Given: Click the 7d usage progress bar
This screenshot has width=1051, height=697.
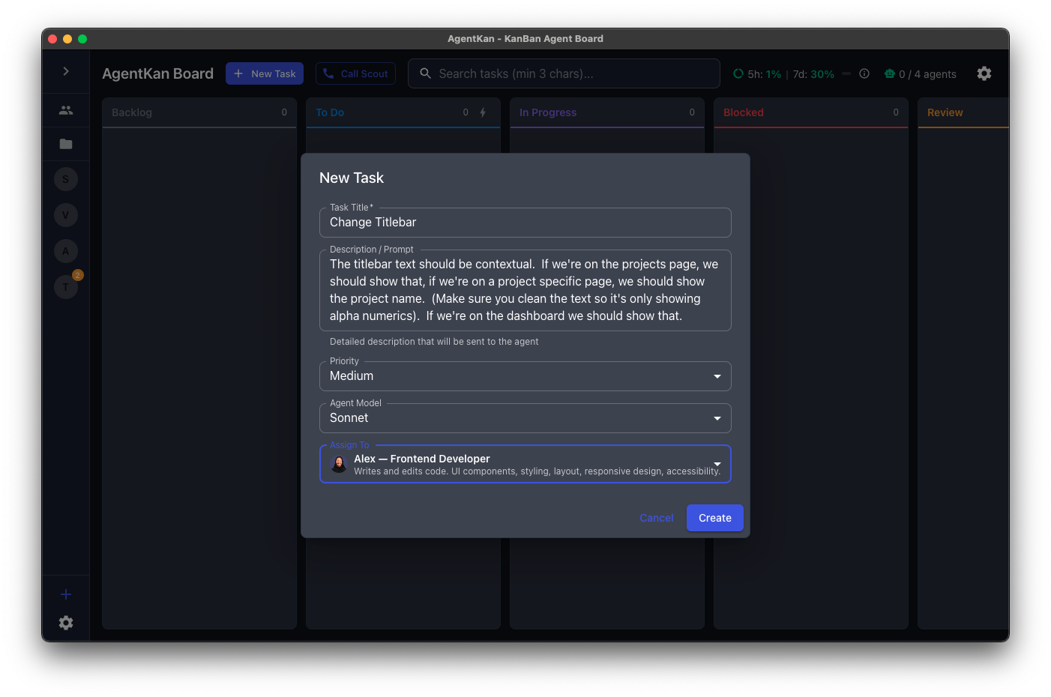Looking at the screenshot, I should (847, 73).
